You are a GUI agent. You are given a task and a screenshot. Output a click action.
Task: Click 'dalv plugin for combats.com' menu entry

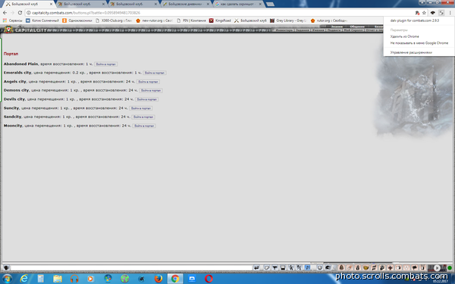pyautogui.click(x=414, y=20)
